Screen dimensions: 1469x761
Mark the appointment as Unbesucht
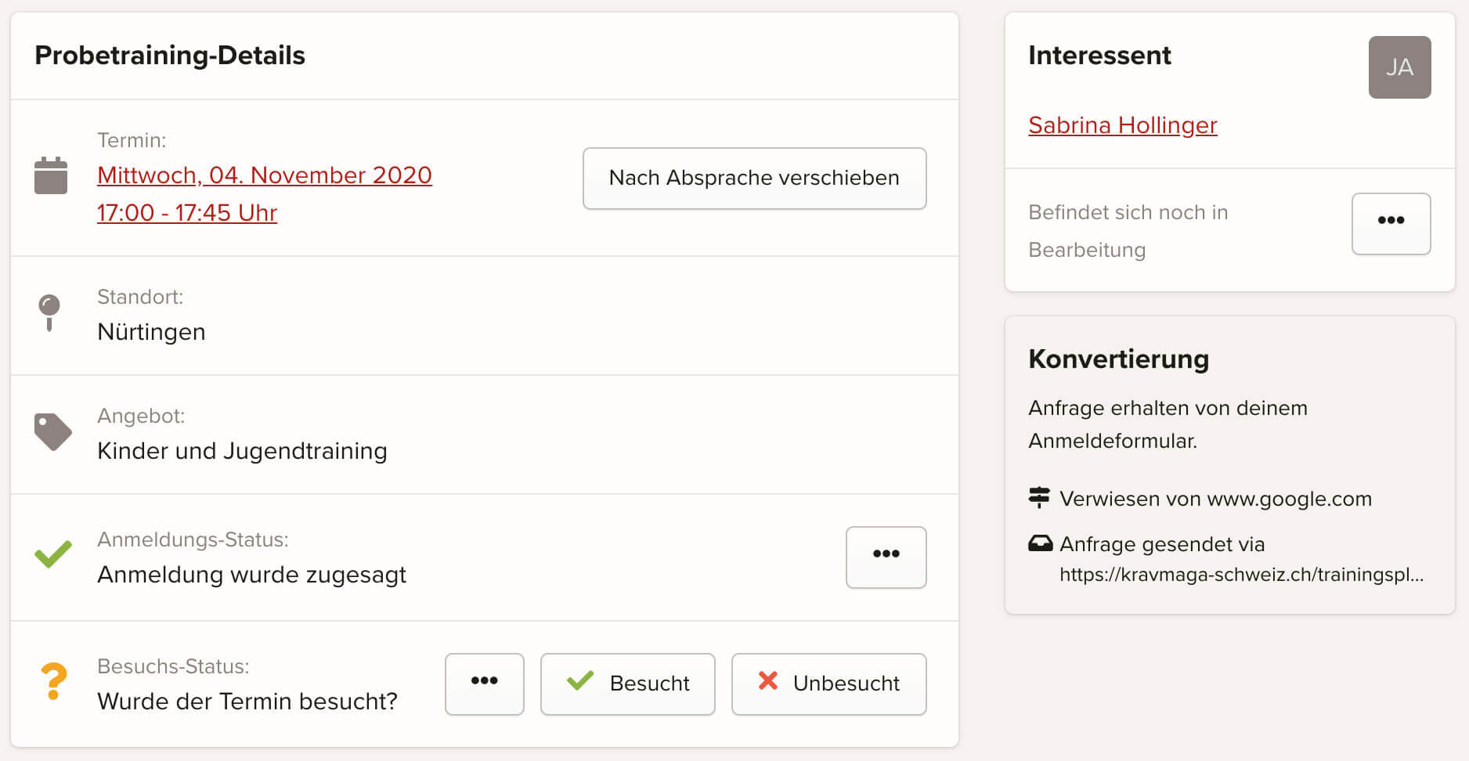(828, 684)
